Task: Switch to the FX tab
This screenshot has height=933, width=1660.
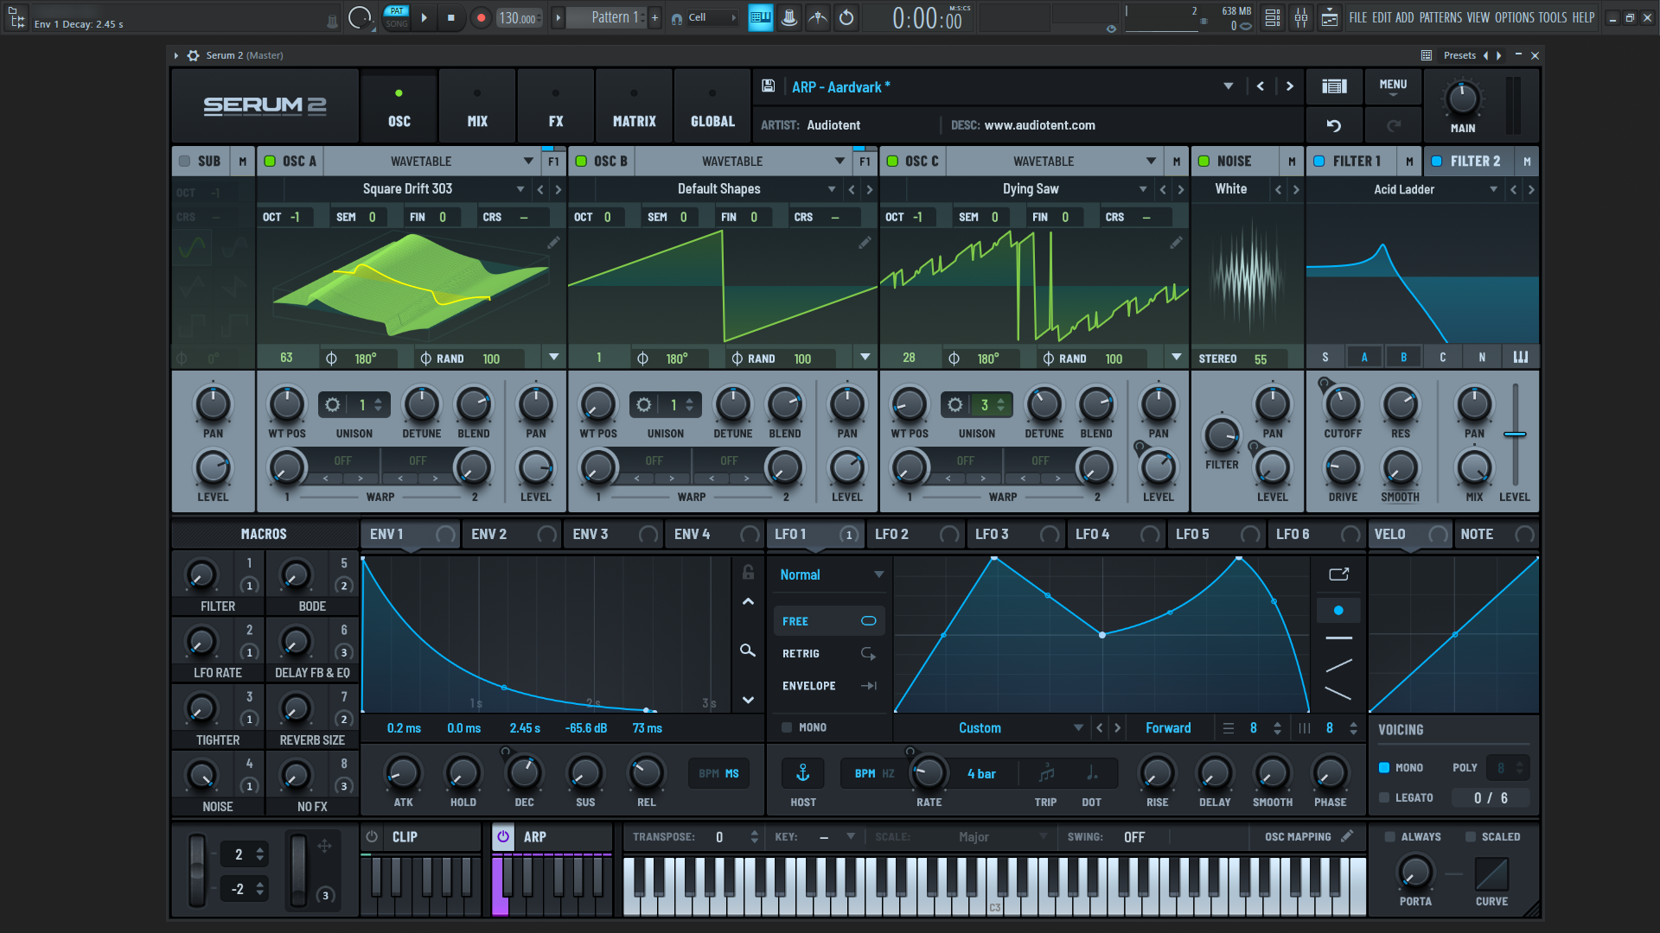Action: [x=556, y=106]
